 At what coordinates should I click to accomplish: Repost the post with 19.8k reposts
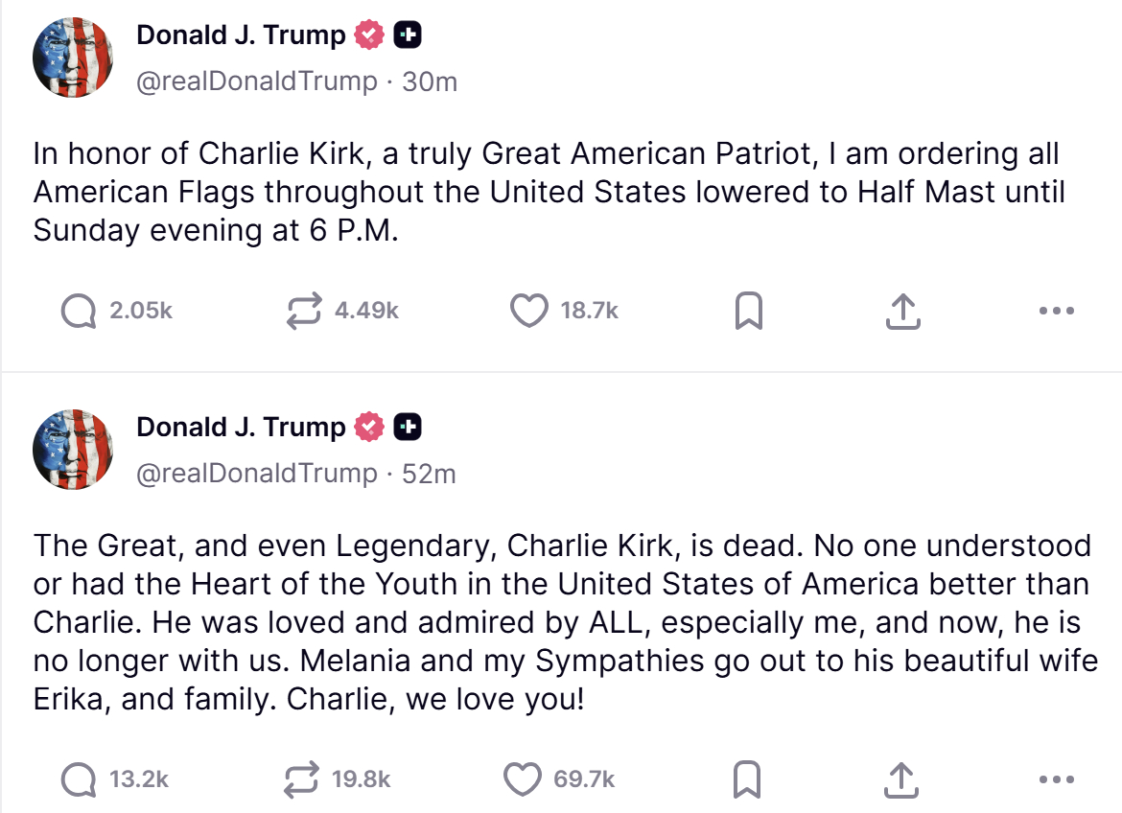(x=302, y=779)
